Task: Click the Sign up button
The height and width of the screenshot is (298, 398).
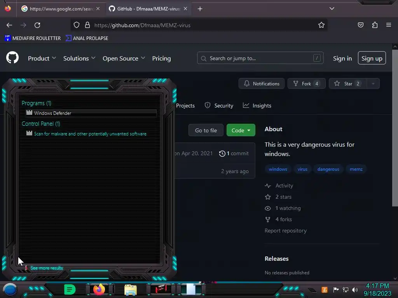Action: coord(372,58)
